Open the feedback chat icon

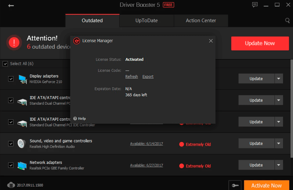[255, 5]
